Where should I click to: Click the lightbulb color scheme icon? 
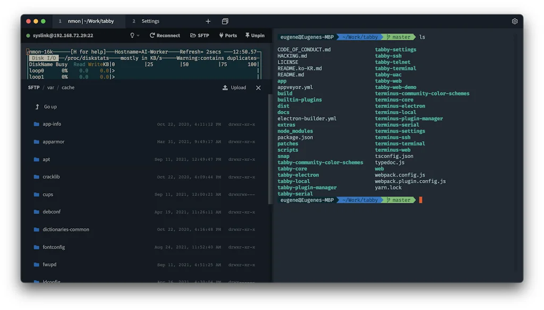pyautogui.click(x=132, y=35)
